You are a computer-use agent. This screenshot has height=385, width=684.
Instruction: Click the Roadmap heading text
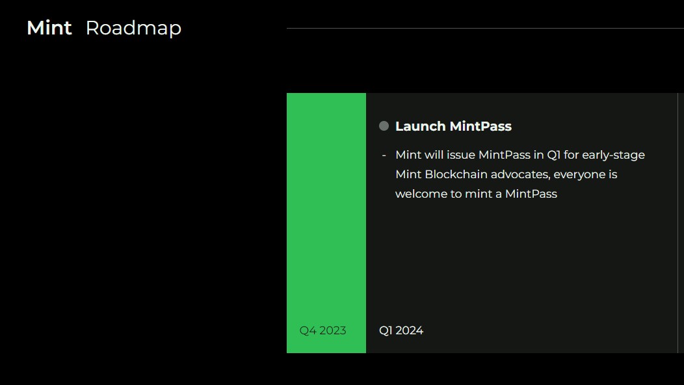[x=133, y=28]
